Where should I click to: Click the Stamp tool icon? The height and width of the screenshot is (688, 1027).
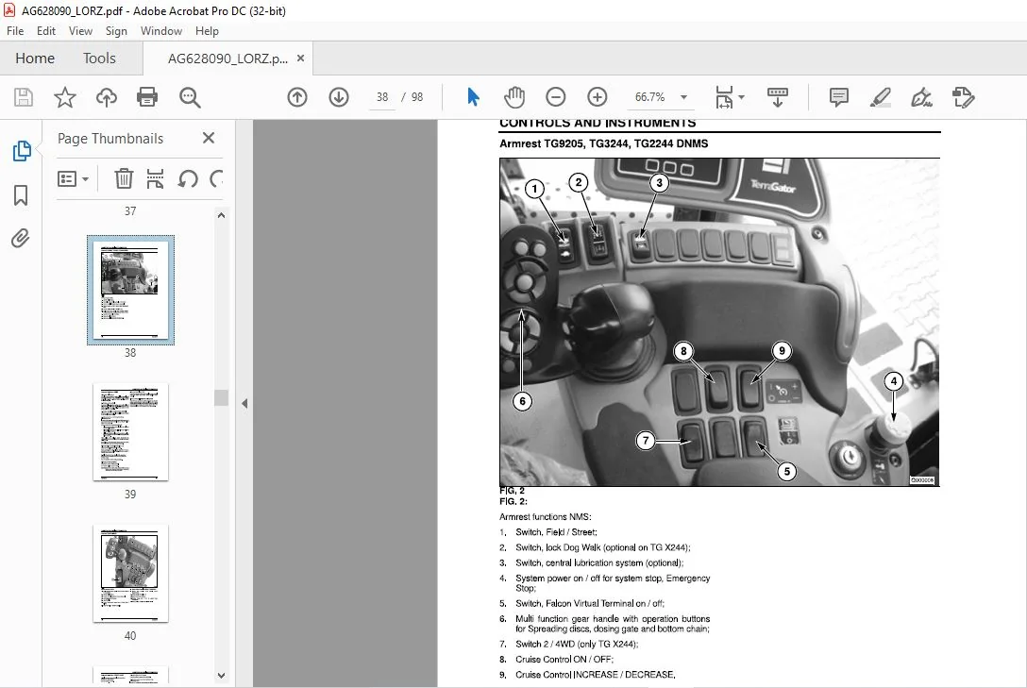click(963, 97)
